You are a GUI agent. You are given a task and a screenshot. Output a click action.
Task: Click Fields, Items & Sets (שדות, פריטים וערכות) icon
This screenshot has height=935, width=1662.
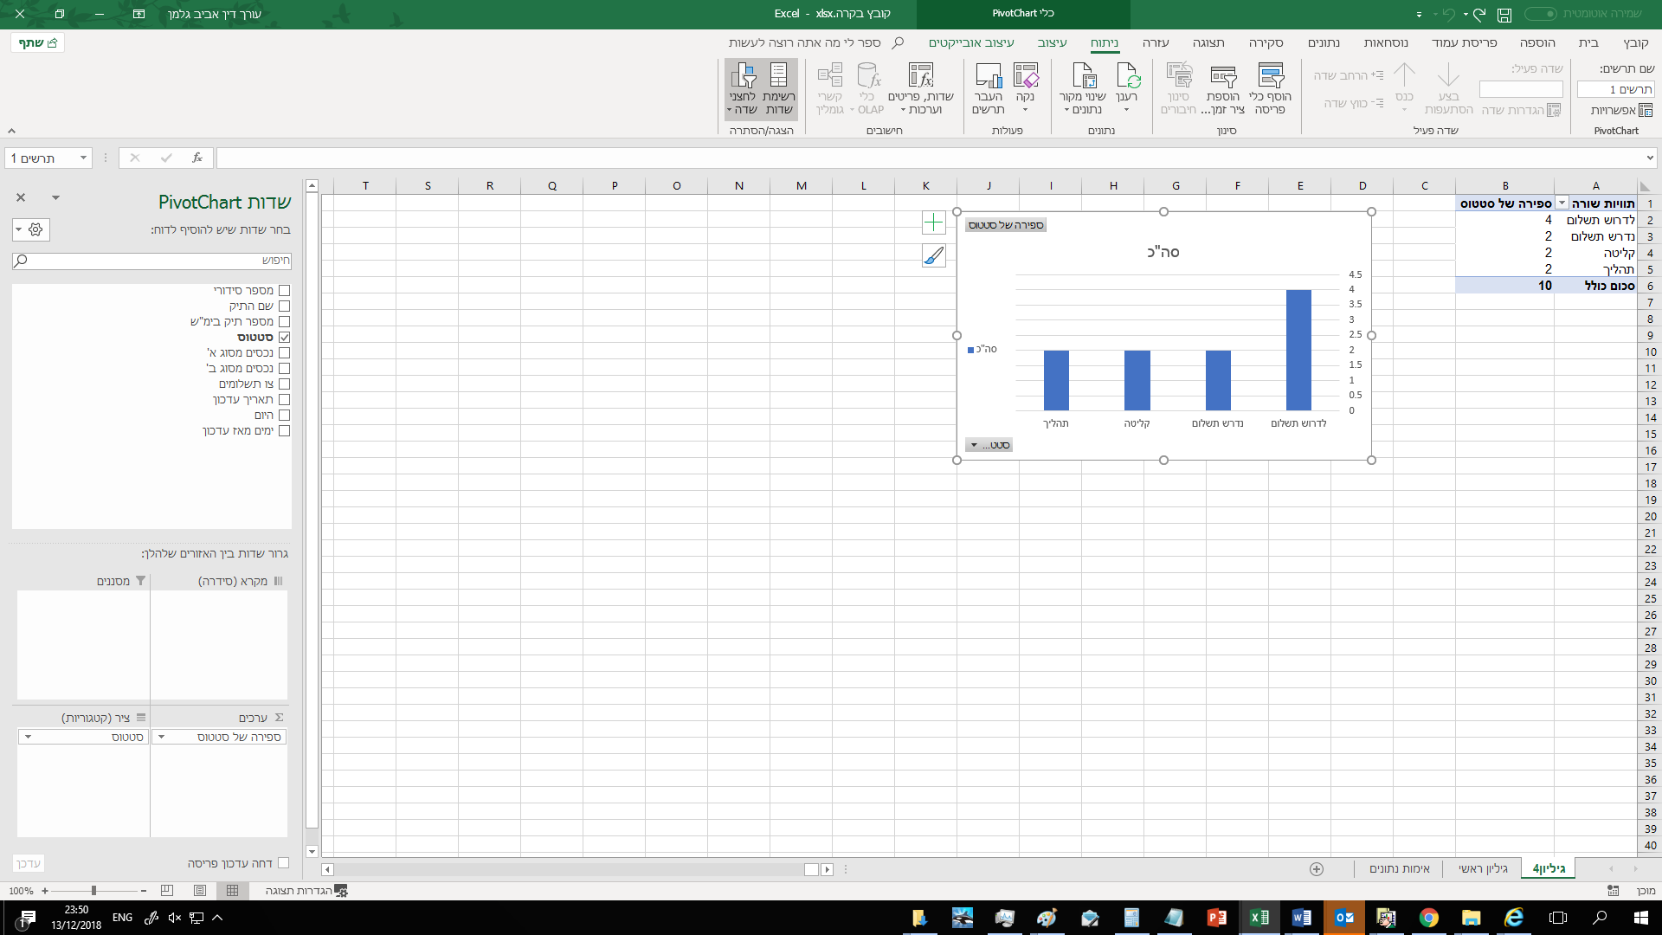[921, 76]
